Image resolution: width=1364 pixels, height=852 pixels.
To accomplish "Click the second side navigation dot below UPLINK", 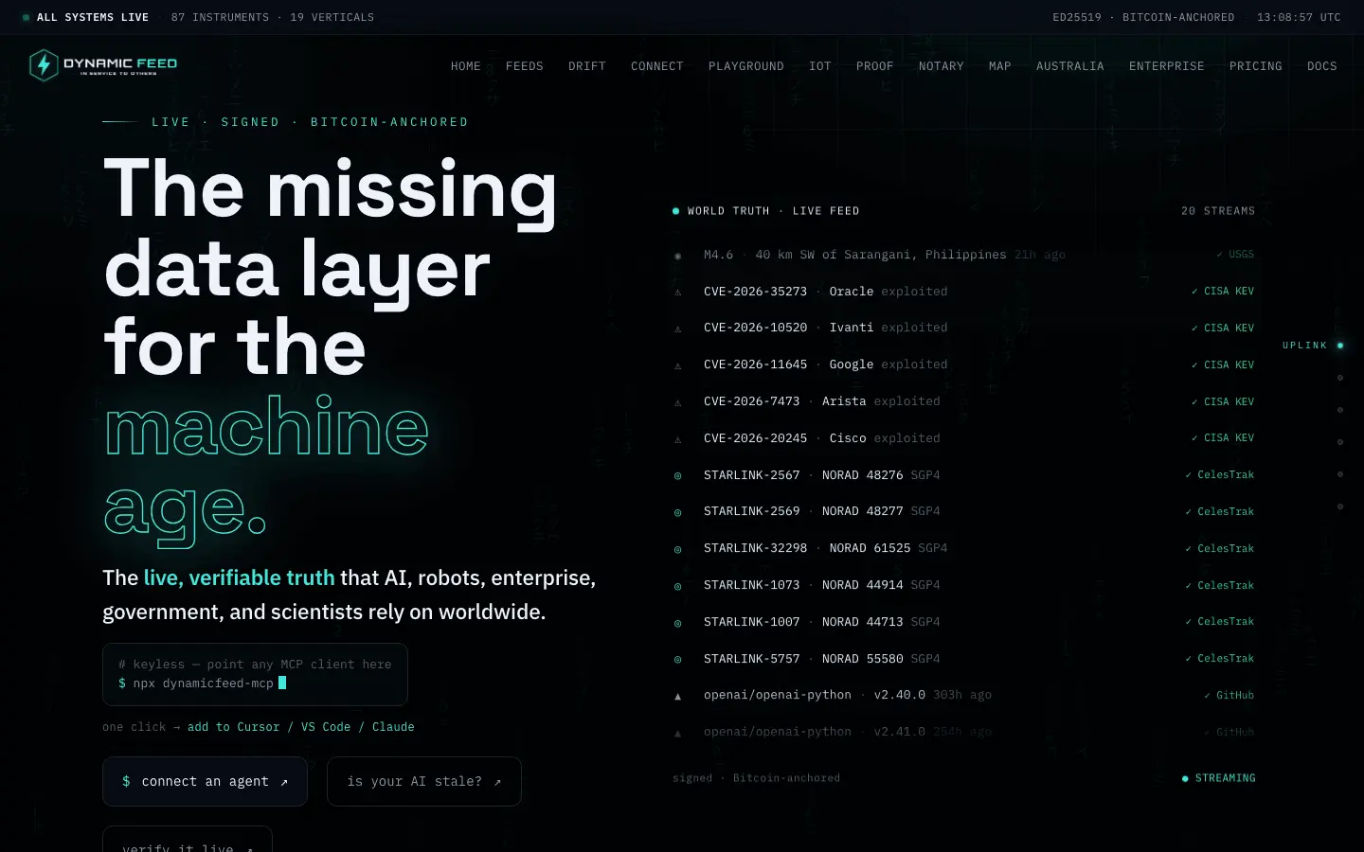I will point(1340,410).
